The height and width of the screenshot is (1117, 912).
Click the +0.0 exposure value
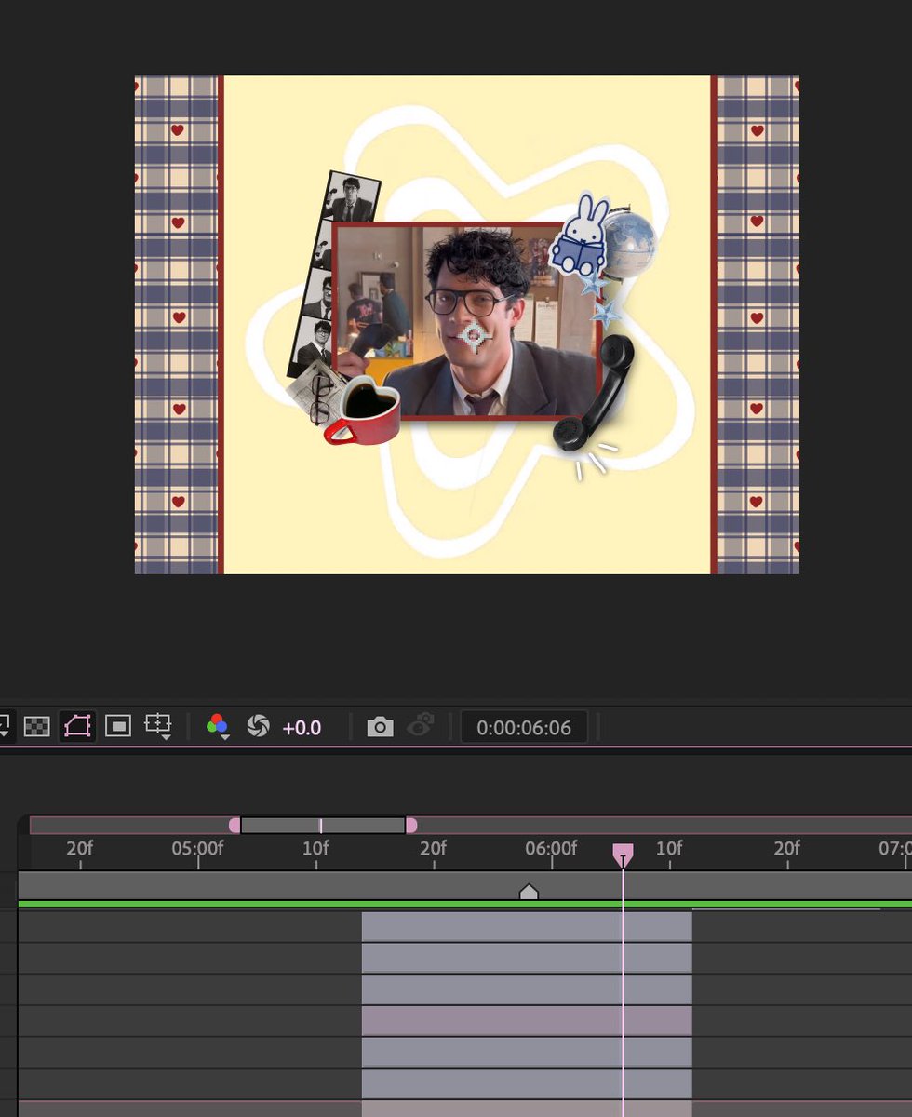302,727
